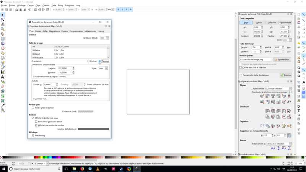
Task: Expand the Zone de vue section
Action: click(x=40, y=99)
